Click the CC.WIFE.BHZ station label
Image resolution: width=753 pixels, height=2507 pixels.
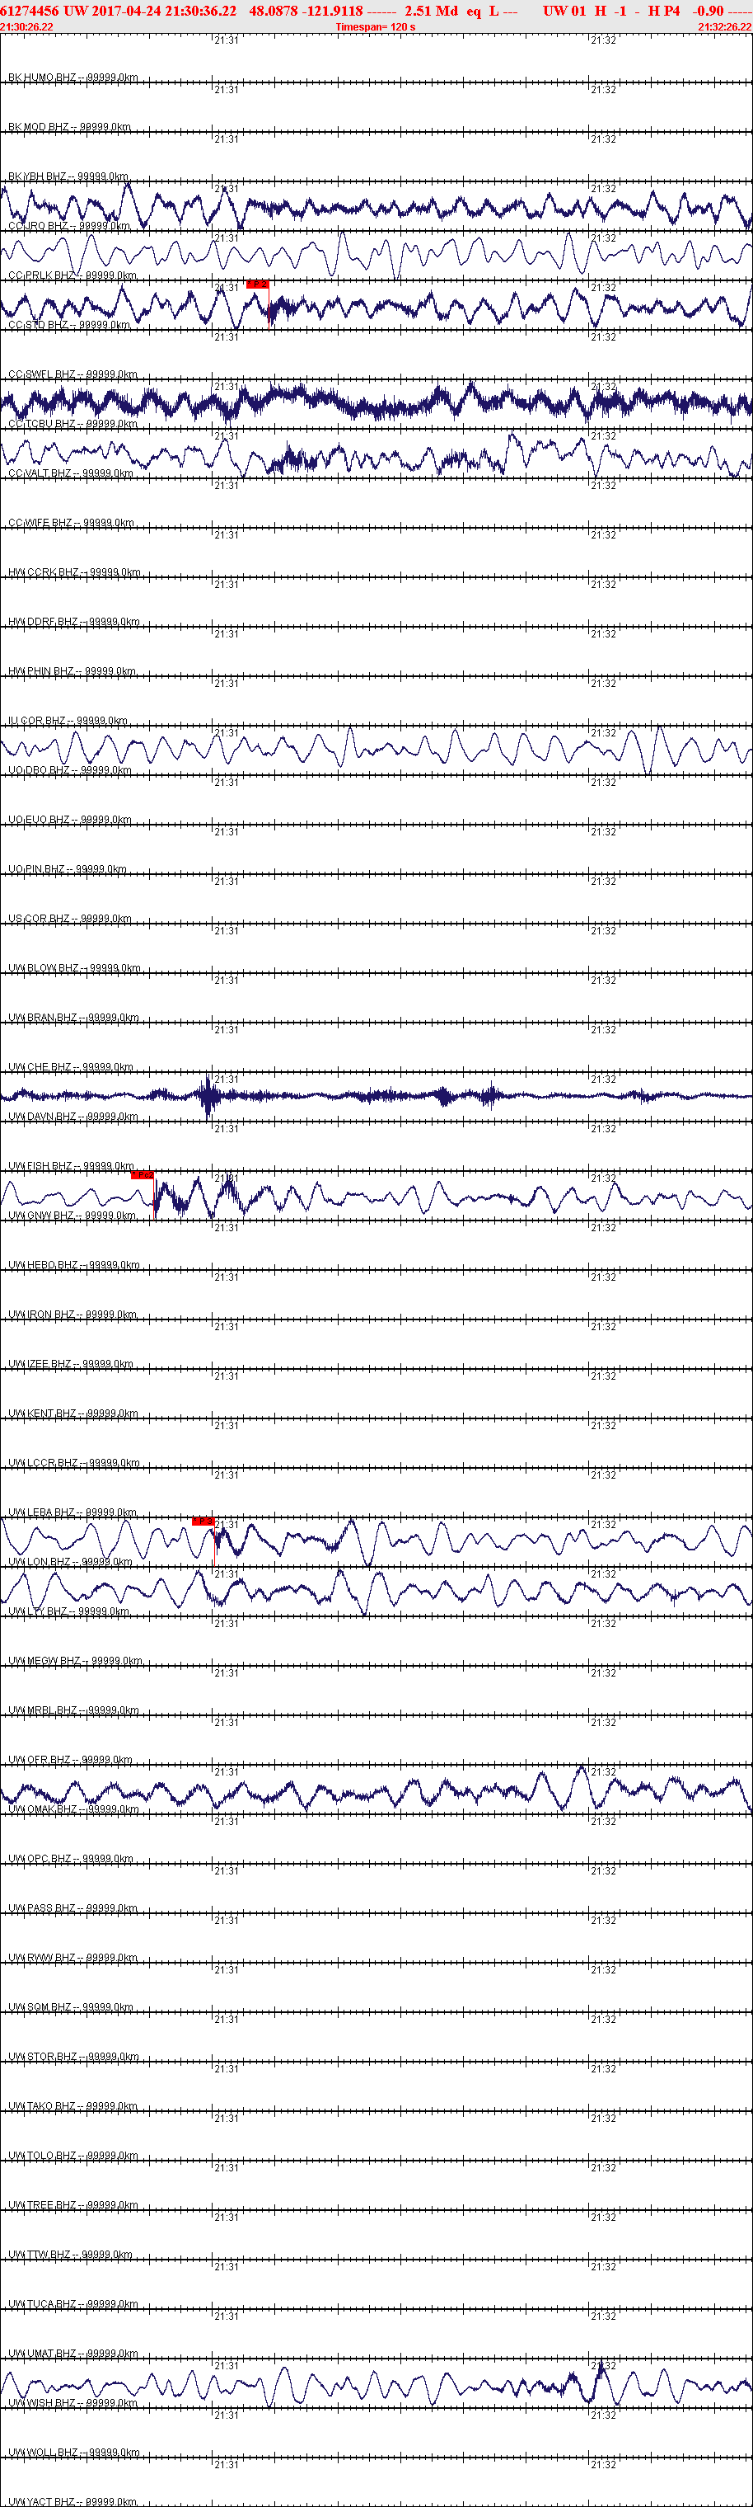click(x=71, y=523)
